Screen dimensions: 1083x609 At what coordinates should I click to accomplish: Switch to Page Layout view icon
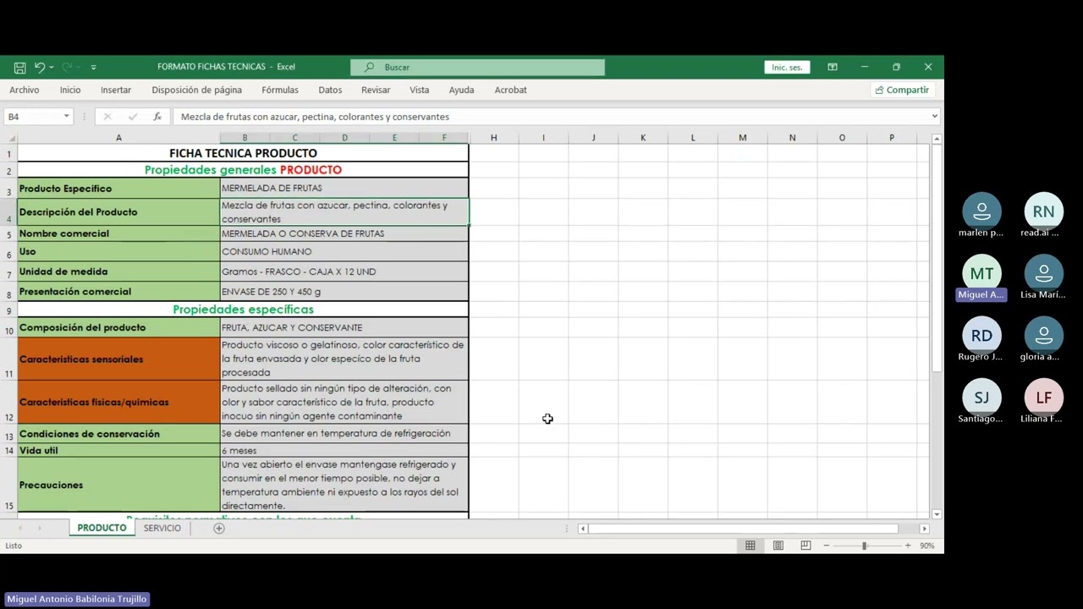(778, 546)
